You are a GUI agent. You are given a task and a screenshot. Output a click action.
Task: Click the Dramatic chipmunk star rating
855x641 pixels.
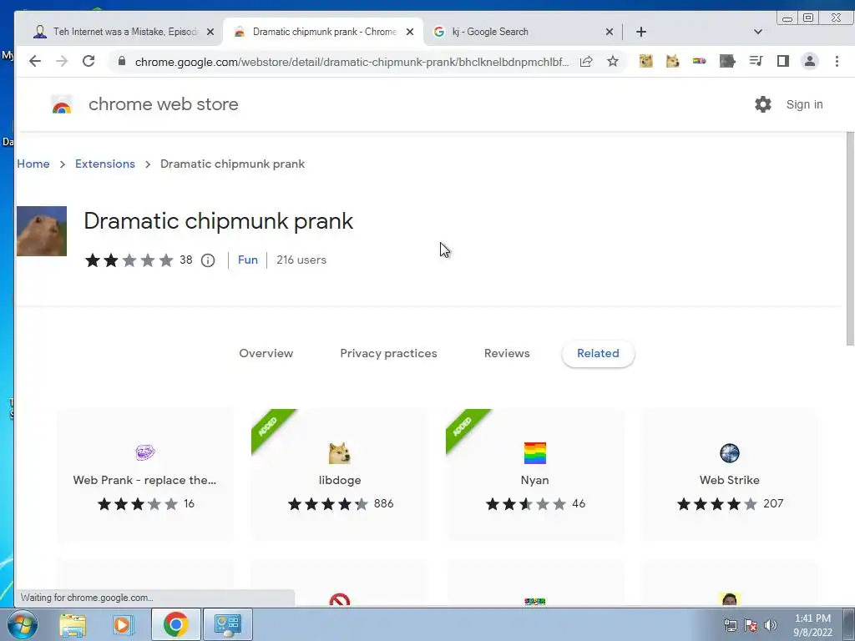[129, 260]
